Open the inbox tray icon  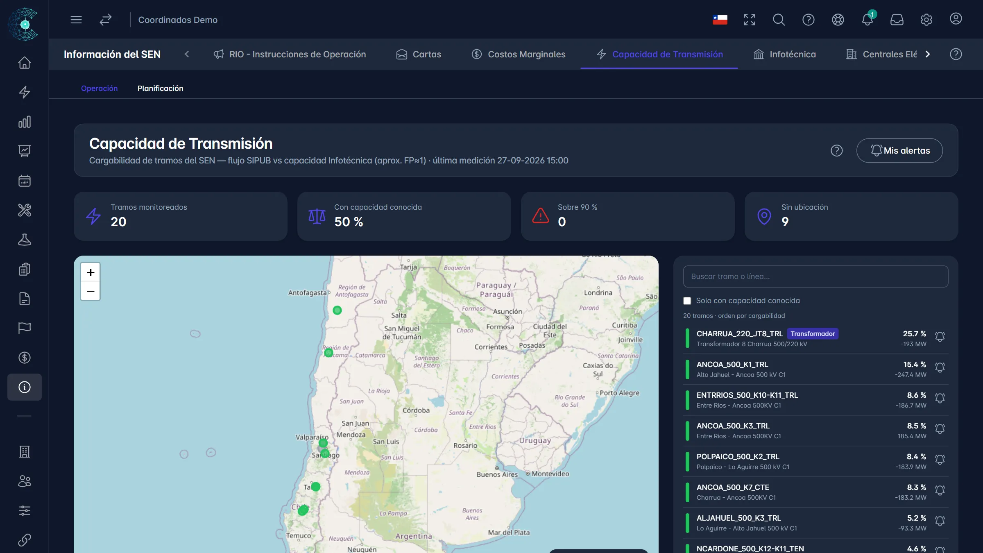[x=897, y=20]
